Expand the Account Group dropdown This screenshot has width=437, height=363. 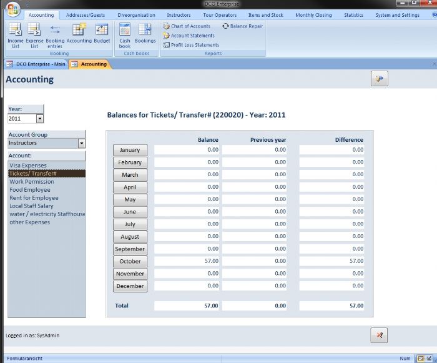81,143
